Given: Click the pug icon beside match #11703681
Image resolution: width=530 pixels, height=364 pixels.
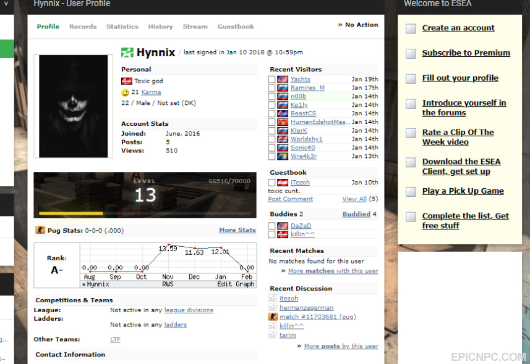Looking at the screenshot, I should pos(273,316).
